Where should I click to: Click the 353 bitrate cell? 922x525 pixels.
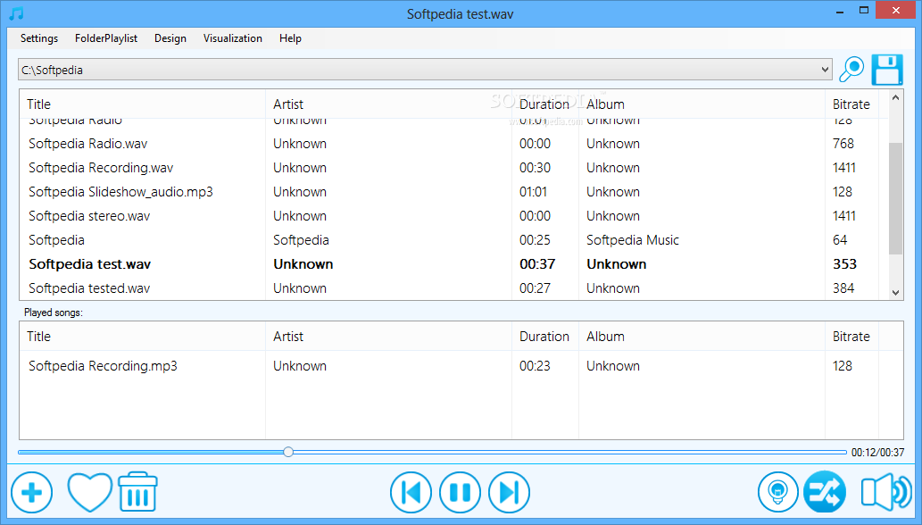coord(844,264)
